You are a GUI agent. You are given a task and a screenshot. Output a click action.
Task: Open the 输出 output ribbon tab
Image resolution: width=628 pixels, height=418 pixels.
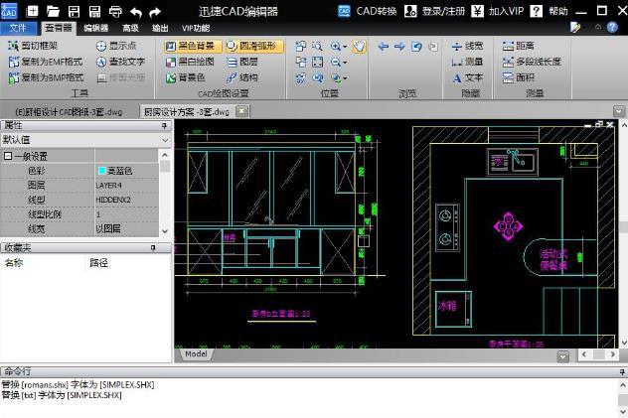click(160, 28)
